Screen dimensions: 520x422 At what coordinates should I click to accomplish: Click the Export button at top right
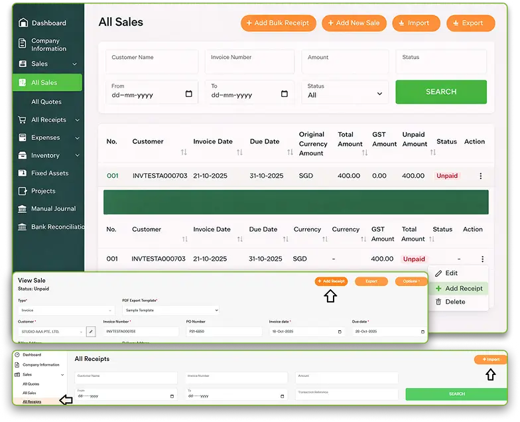pyautogui.click(x=470, y=23)
